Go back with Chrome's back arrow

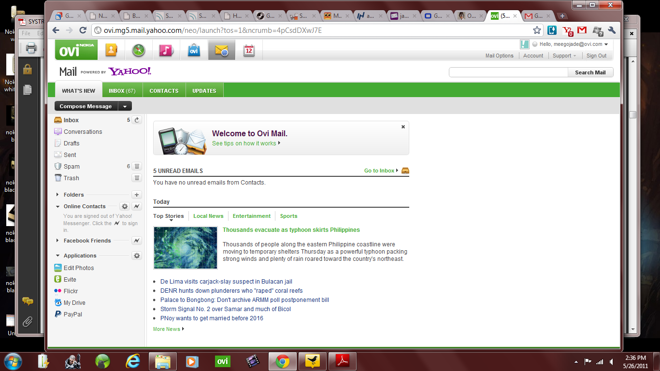[x=56, y=30]
